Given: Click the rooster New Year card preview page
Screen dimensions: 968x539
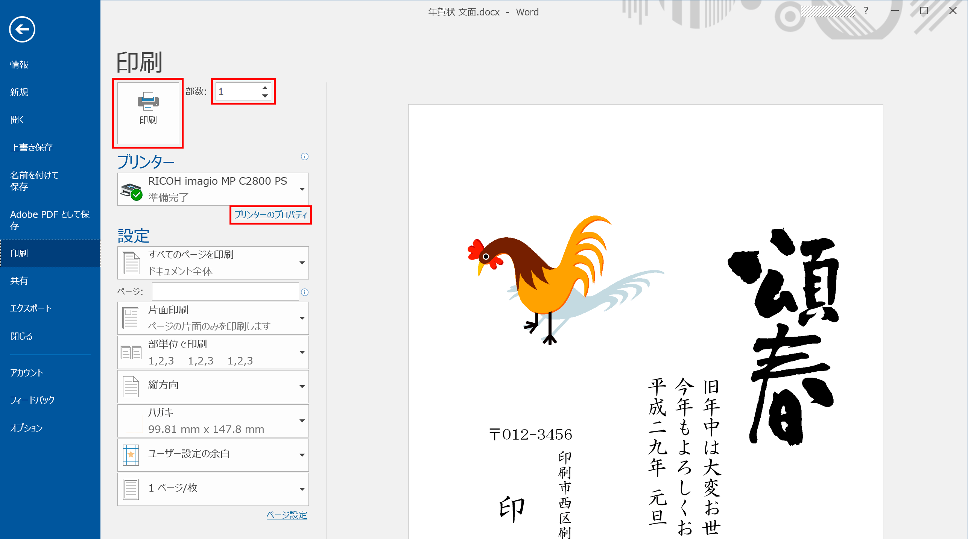Looking at the screenshot, I should click(646, 322).
